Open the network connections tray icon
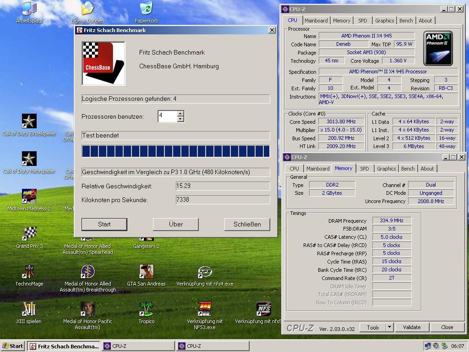This screenshot has height=352, width=469. (x=428, y=346)
